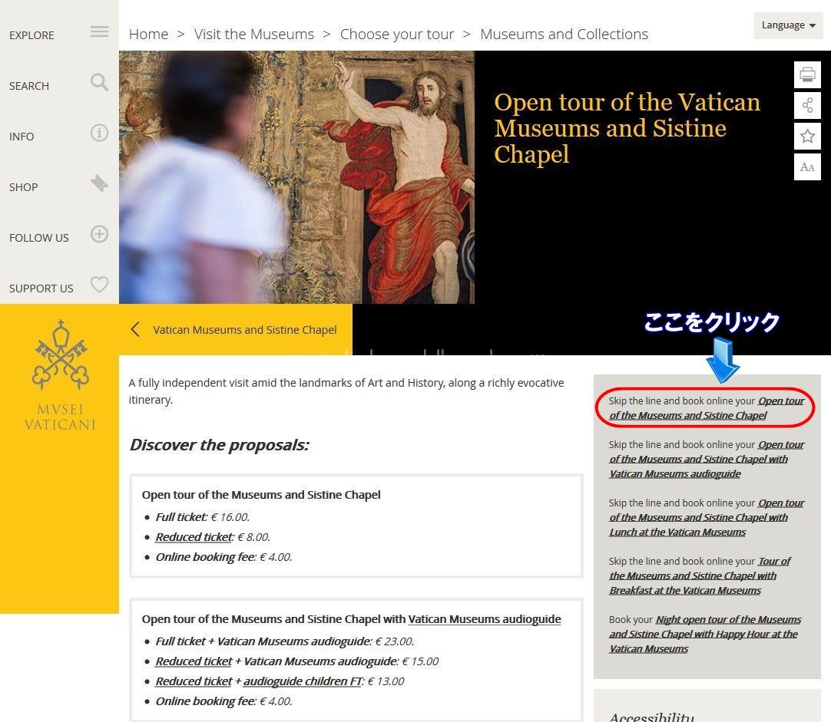
Task: Open the Breakfast at Vatican Museums tour link
Action: [x=692, y=576]
